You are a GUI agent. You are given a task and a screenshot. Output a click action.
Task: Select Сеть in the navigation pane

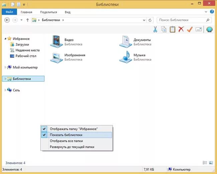(16, 90)
